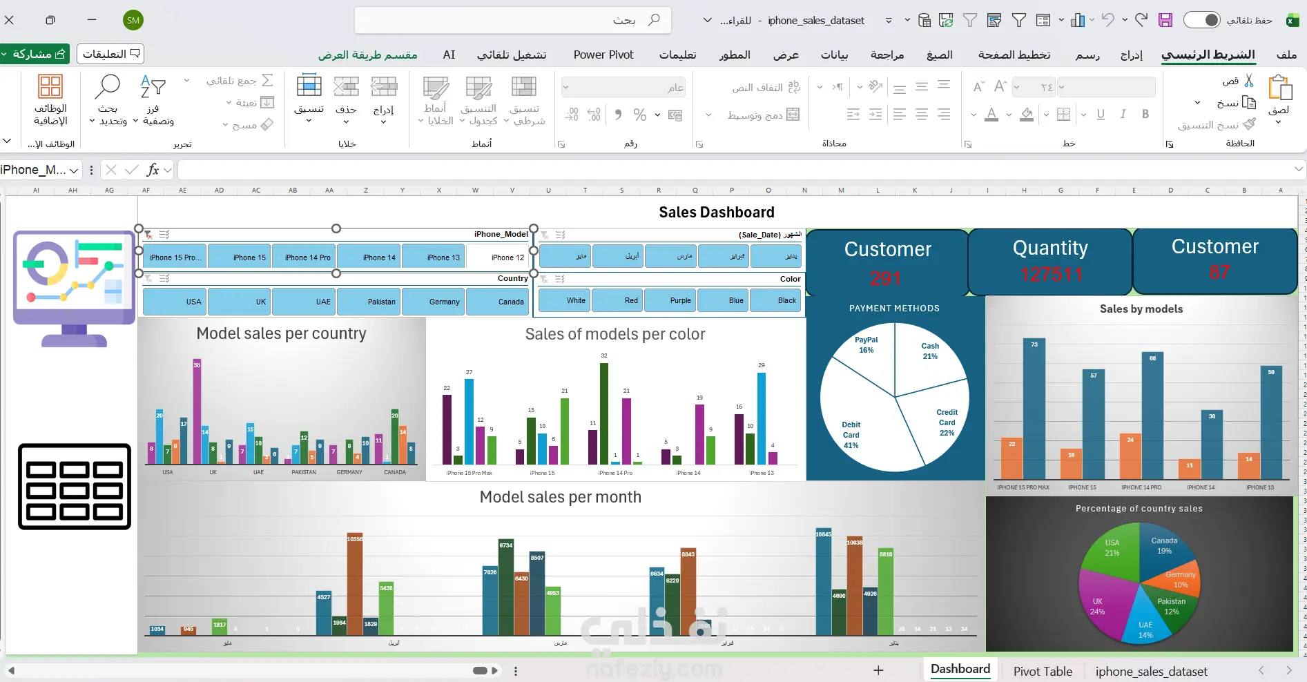Image resolution: width=1307 pixels, height=682 pixels.
Task: Expand the formula bar chevron
Action: tap(1299, 169)
